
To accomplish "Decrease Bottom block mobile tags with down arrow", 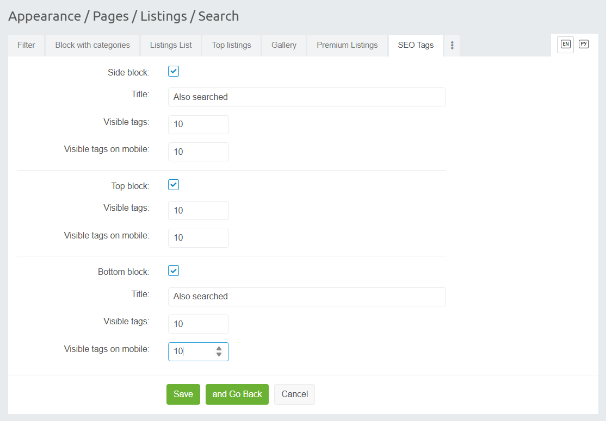I will [x=219, y=355].
